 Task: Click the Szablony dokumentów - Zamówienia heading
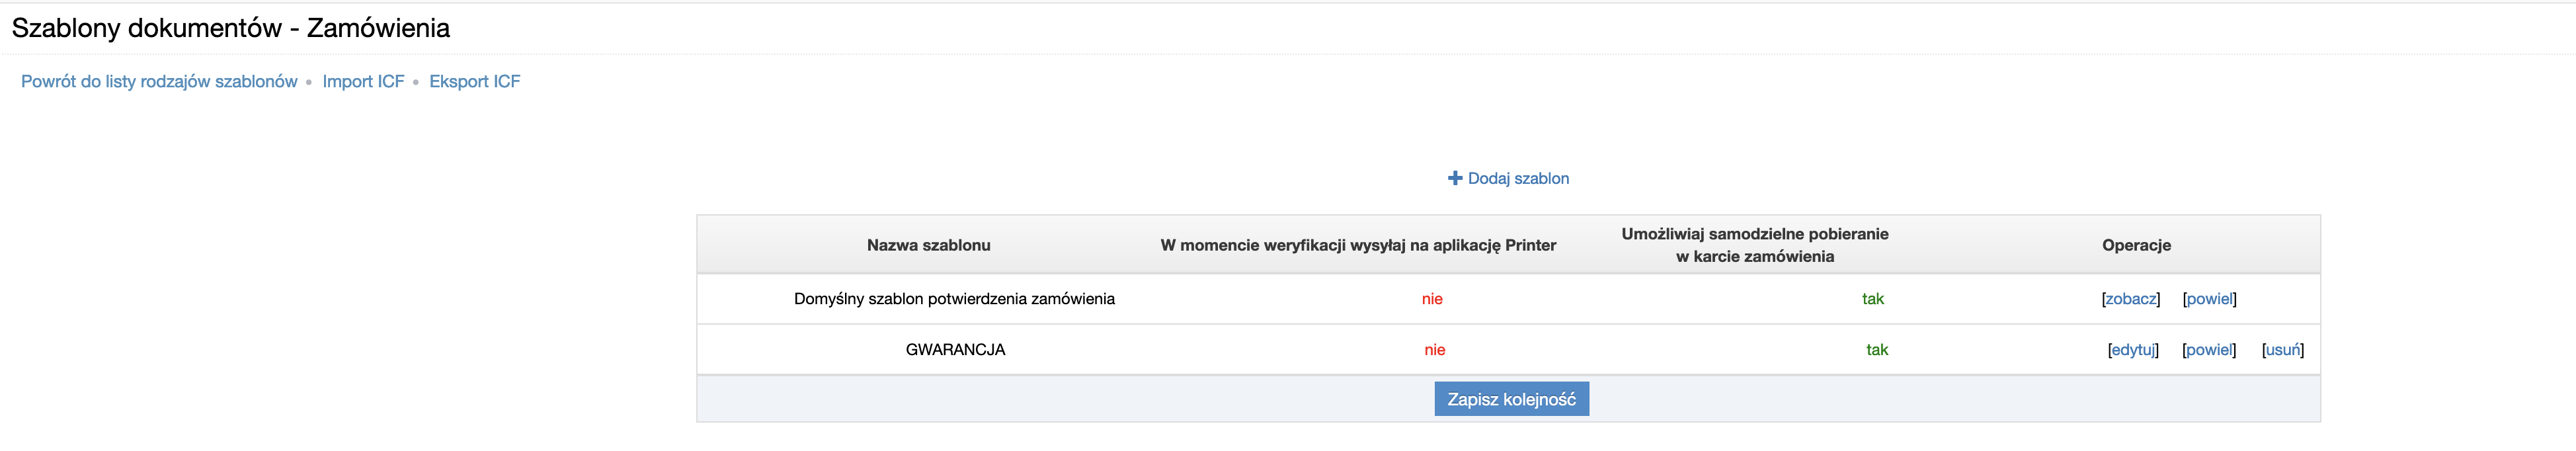231,28
